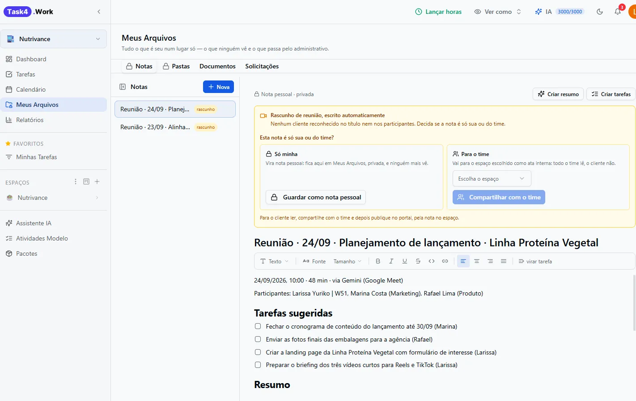Open the 'Escolha o espaço' dropdown
Viewport: 636px width, 401px height.
click(492, 178)
